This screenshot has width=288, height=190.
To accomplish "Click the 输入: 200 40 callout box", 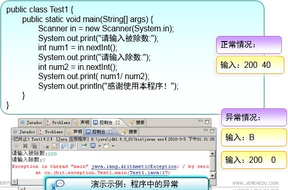I will (x=250, y=65).
